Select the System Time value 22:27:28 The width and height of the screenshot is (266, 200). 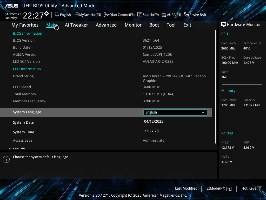click(x=151, y=131)
